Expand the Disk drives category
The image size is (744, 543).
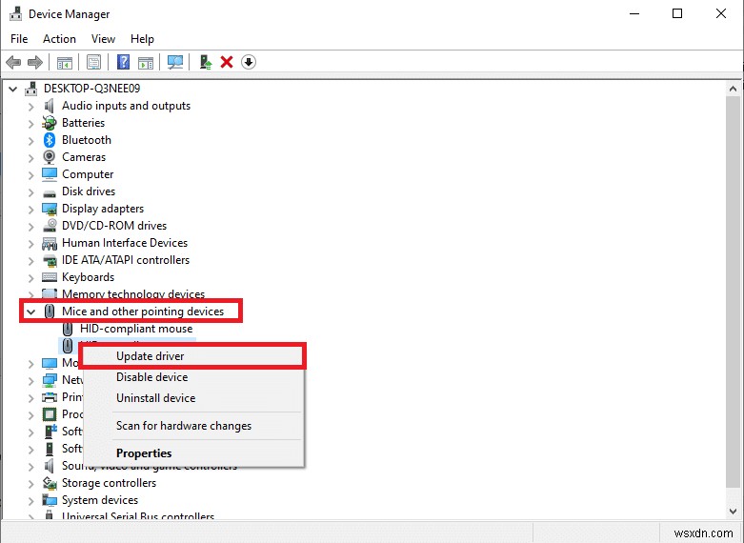(30, 192)
